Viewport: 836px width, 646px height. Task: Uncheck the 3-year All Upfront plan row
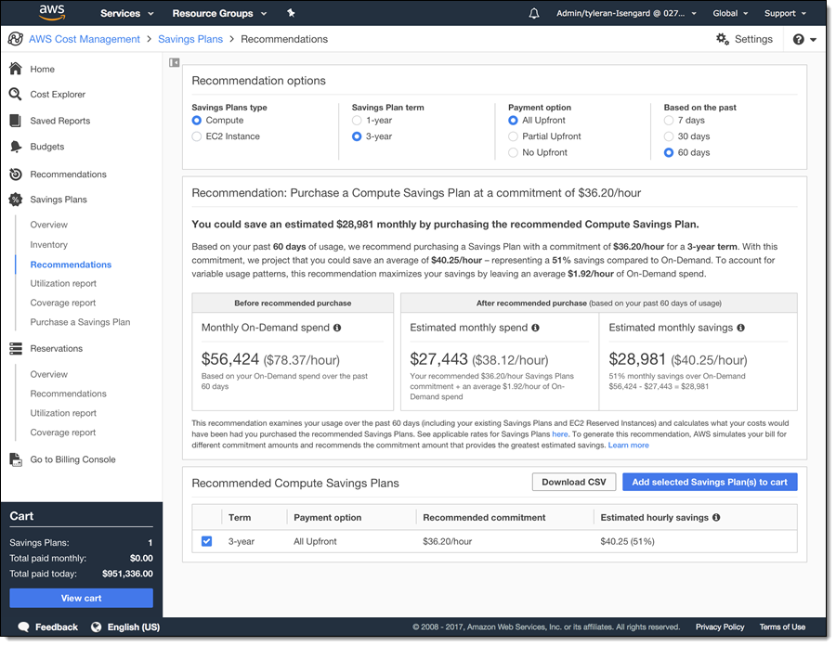206,541
